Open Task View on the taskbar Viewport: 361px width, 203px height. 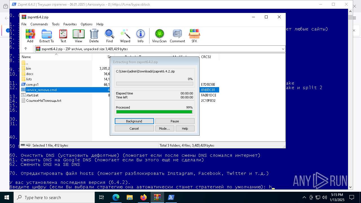click(x=102, y=197)
